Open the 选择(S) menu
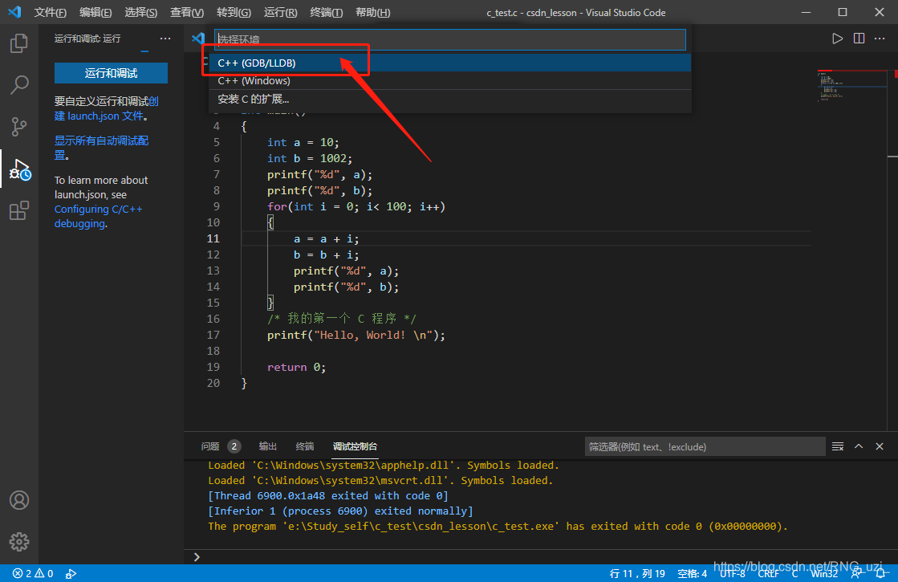The width and height of the screenshot is (898, 582). click(141, 12)
